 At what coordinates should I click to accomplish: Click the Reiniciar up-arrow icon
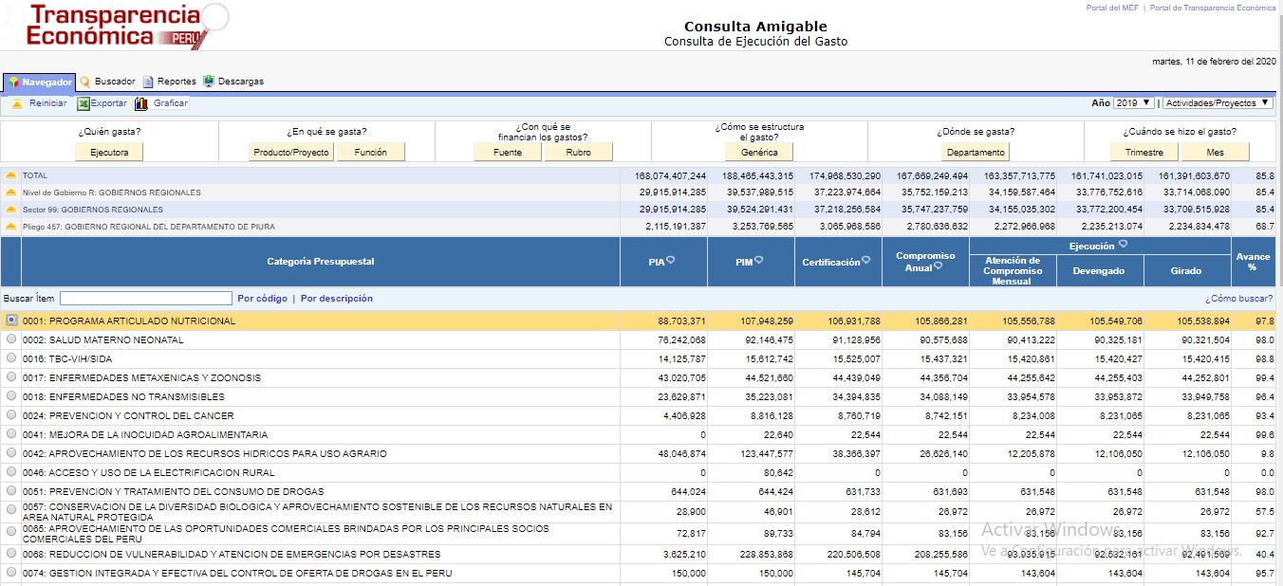point(17,103)
